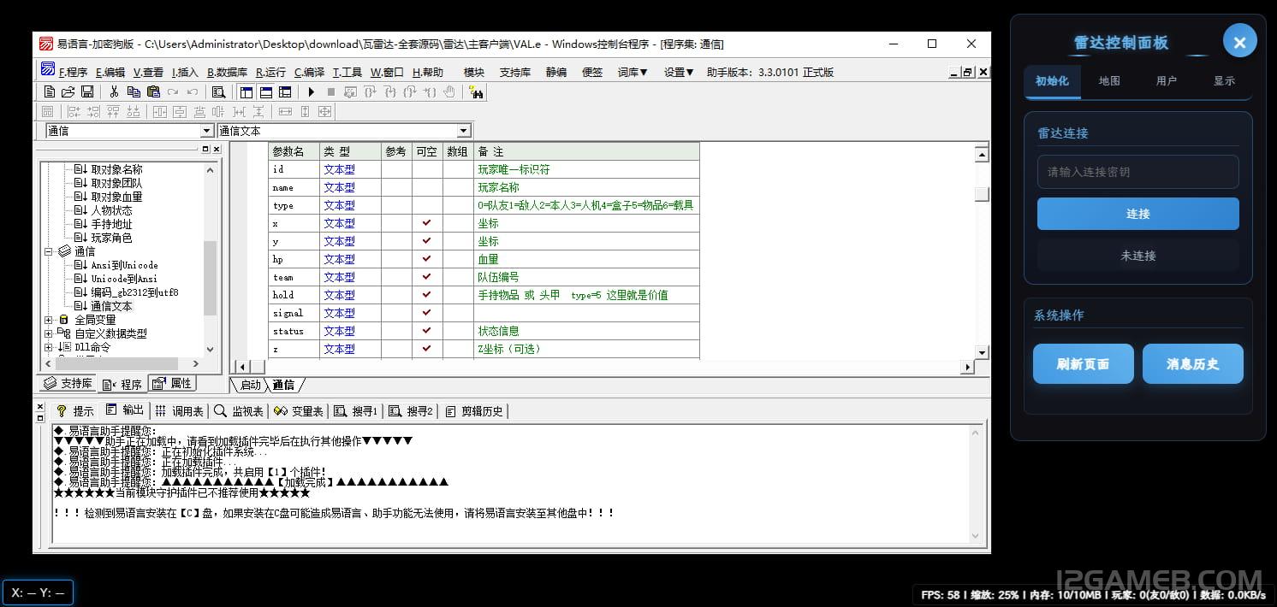This screenshot has height=607, width=1277.
Task: Expand the 自定义数据类型 tree node
Action: coord(49,333)
